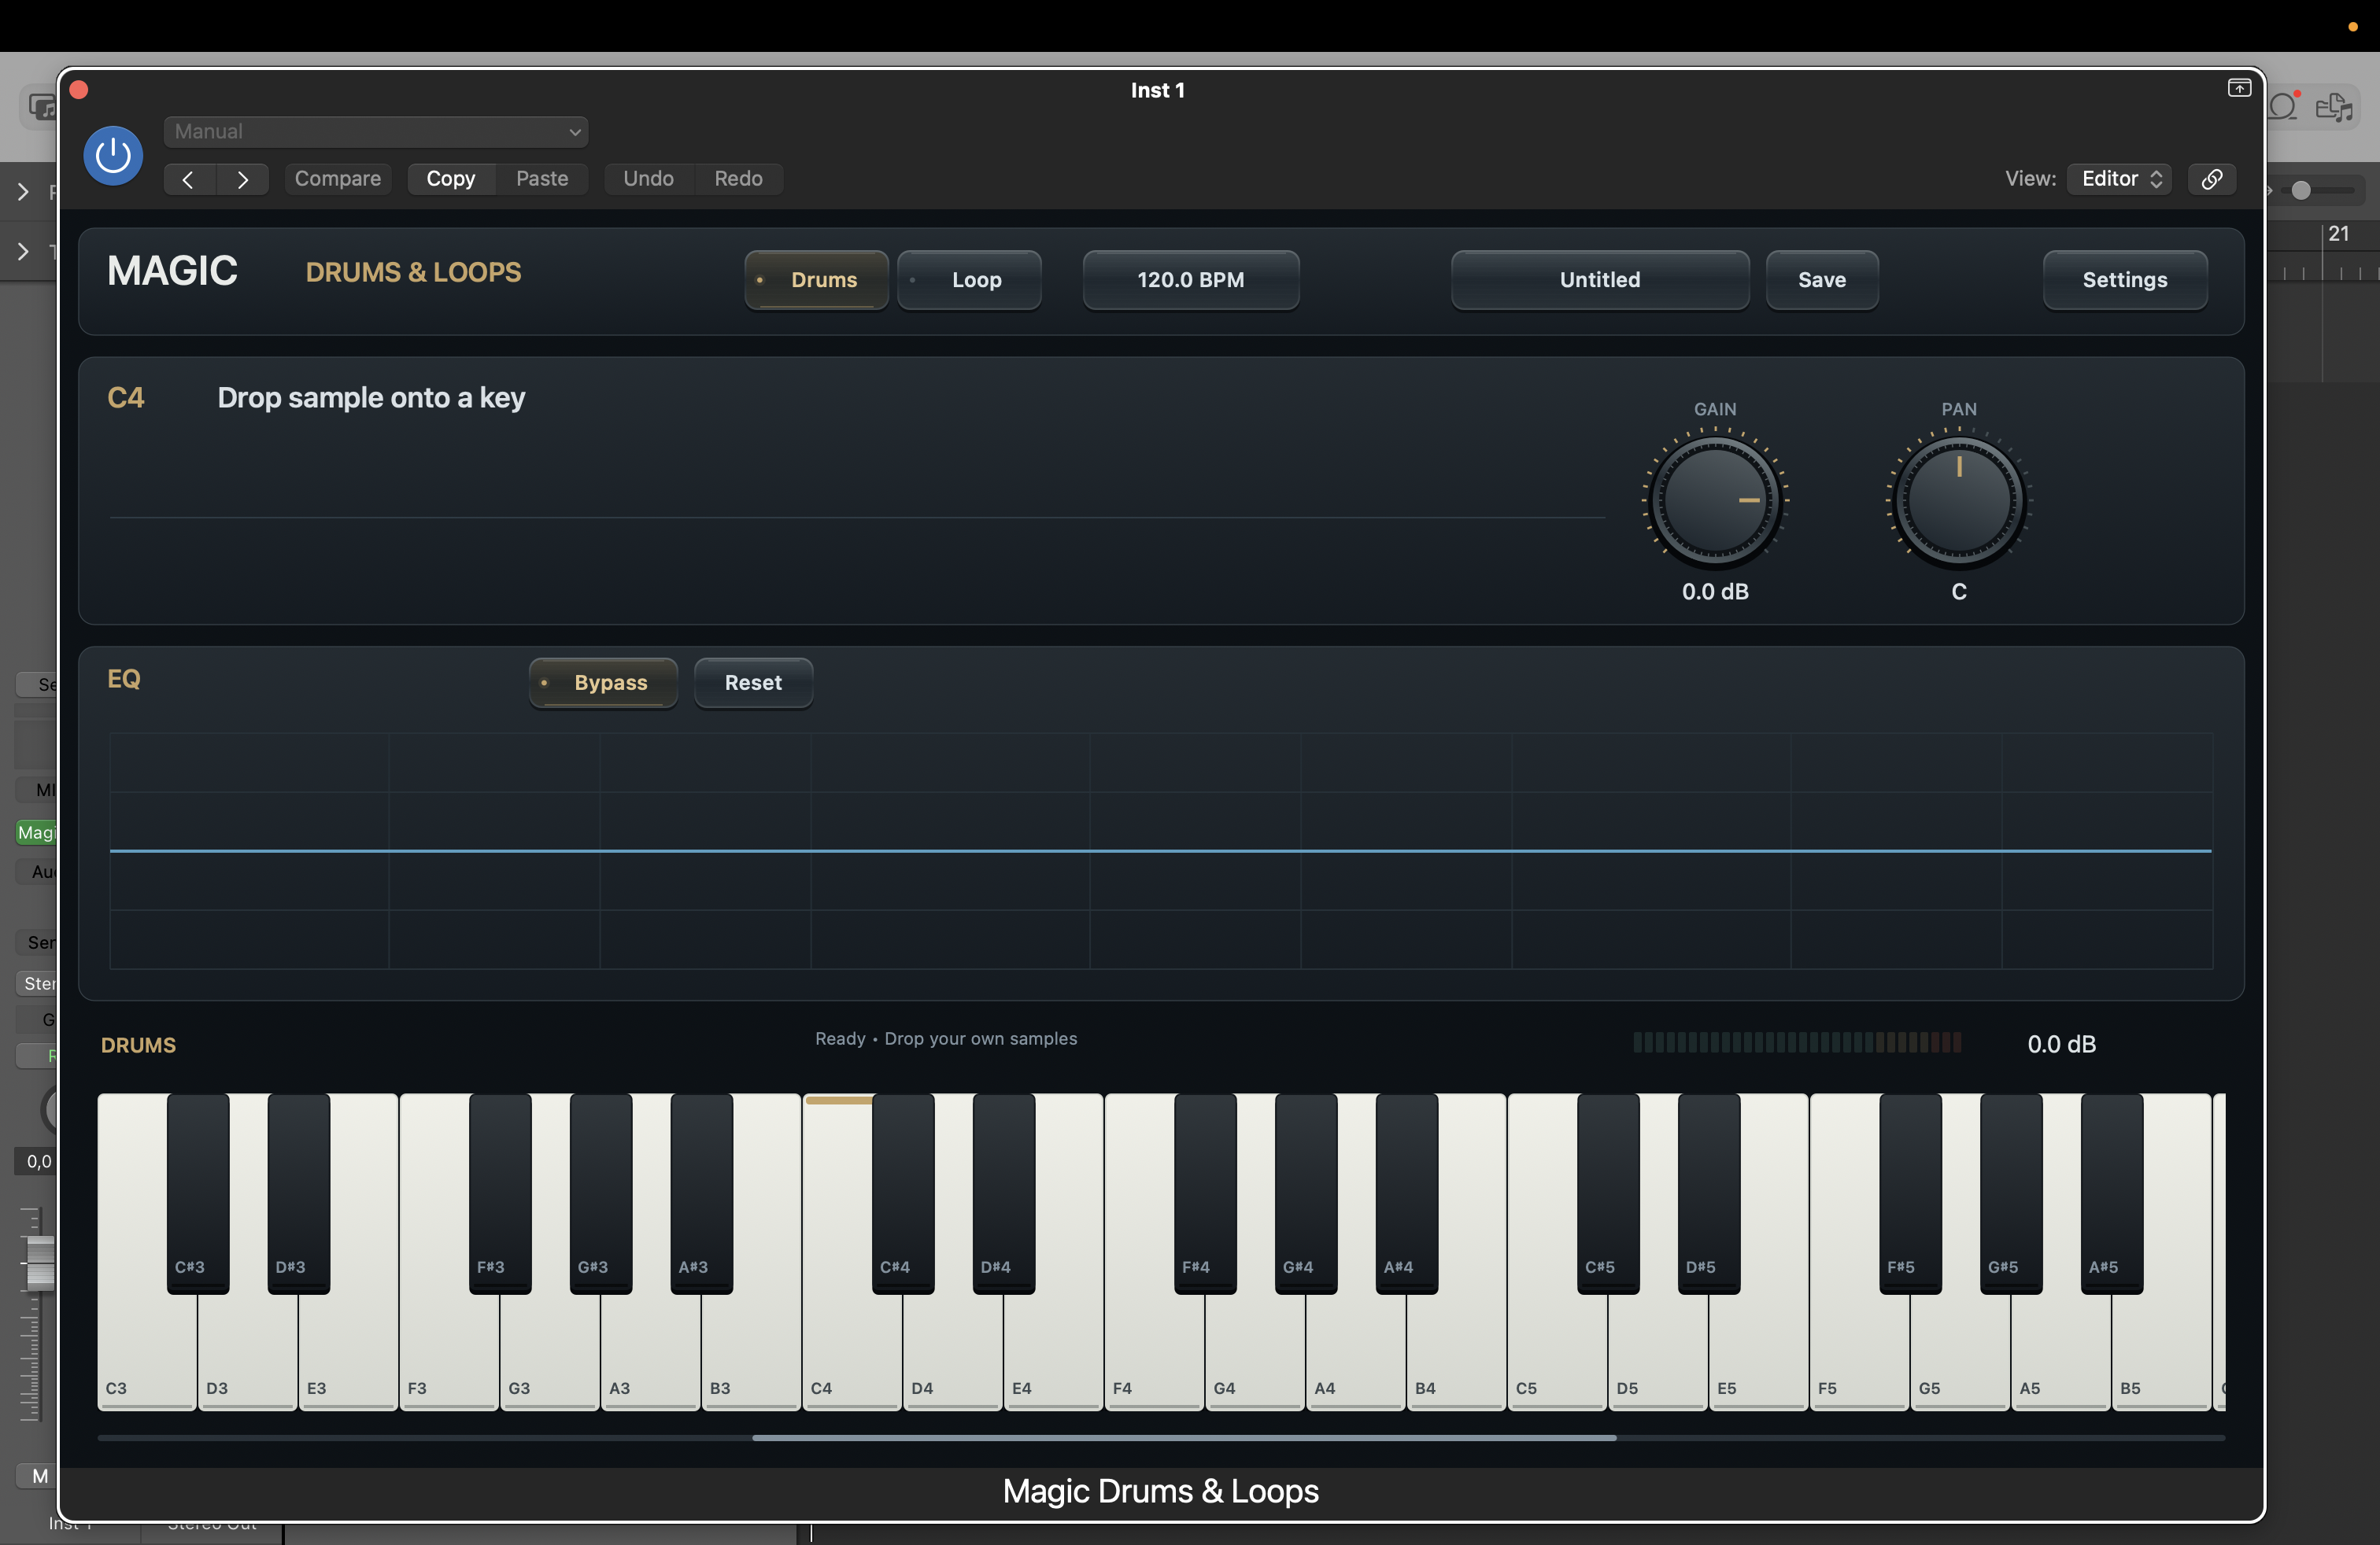
Task: Click the D#5 black key
Action: click(x=1709, y=1194)
